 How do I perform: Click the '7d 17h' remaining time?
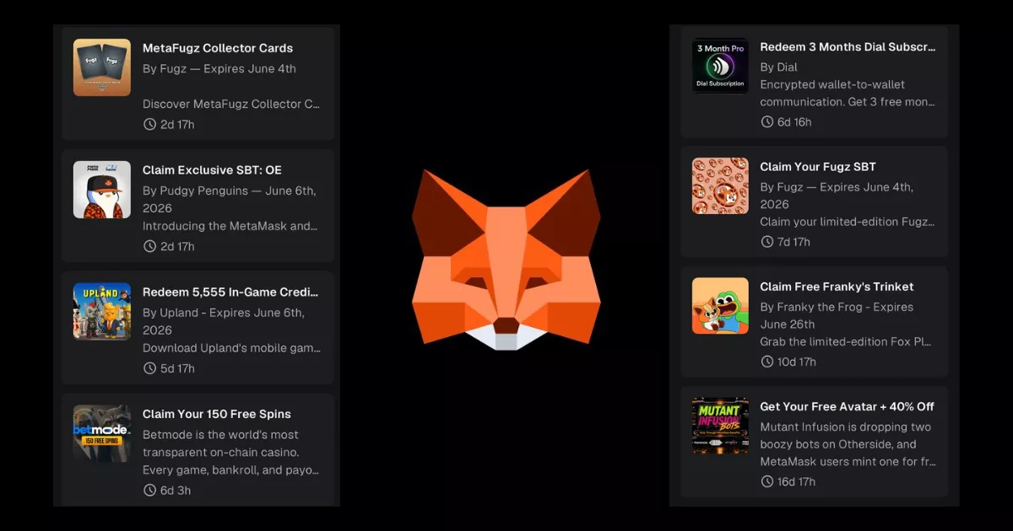[794, 242]
